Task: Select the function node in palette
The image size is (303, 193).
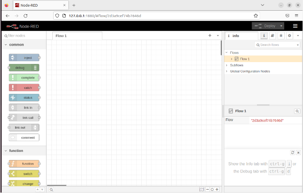Action: 24,164
